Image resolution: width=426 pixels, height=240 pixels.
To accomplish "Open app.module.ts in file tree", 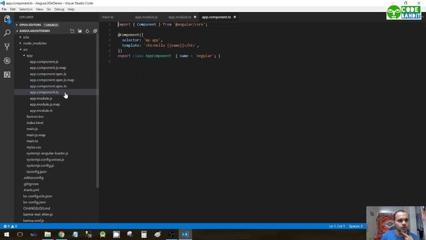I will 41,111.
